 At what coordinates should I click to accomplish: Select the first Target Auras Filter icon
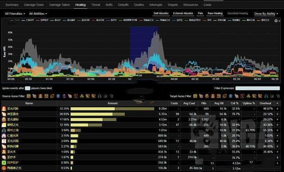click(195, 96)
